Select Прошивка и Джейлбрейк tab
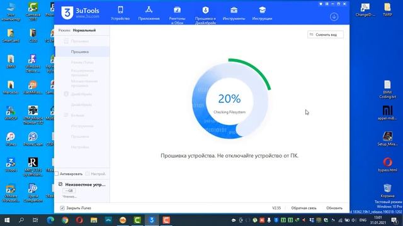403x226 pixels. [205, 15]
